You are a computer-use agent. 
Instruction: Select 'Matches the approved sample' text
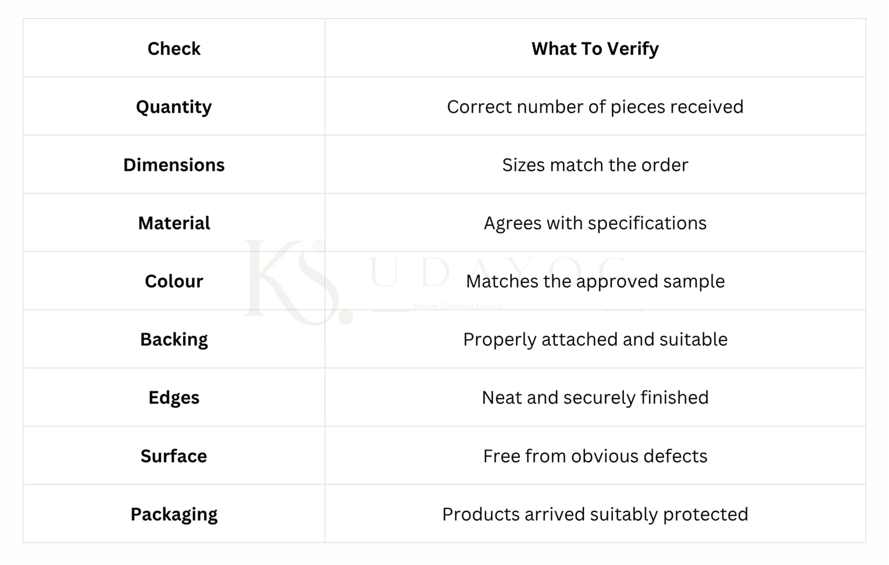coord(595,281)
